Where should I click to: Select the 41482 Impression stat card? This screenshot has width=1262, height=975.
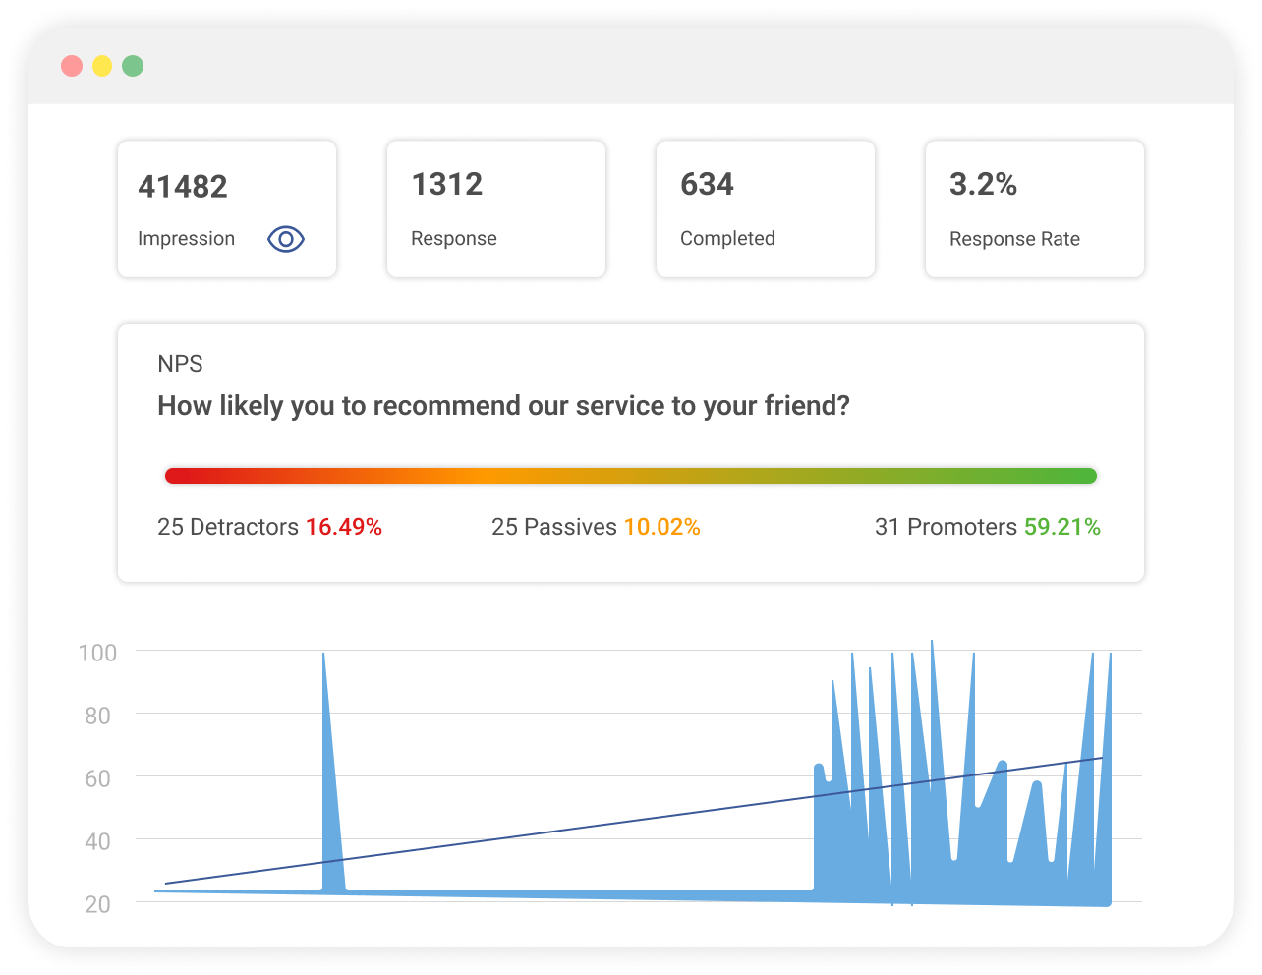coord(226,208)
